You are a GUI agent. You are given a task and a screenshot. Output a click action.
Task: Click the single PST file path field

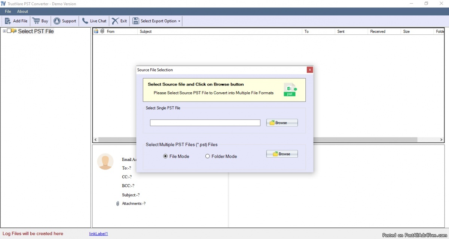coord(205,123)
